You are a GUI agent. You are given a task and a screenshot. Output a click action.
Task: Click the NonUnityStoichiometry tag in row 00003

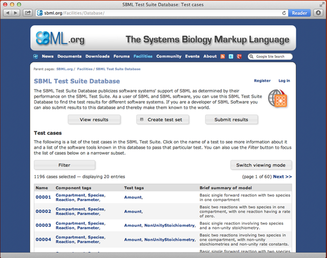point(169,225)
